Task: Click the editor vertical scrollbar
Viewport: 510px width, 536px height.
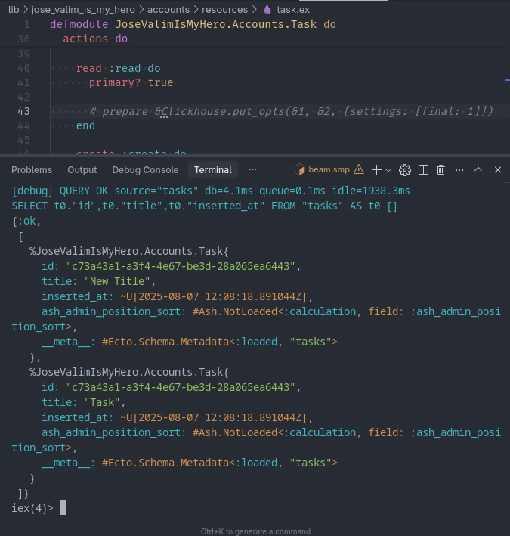Action: (507, 85)
